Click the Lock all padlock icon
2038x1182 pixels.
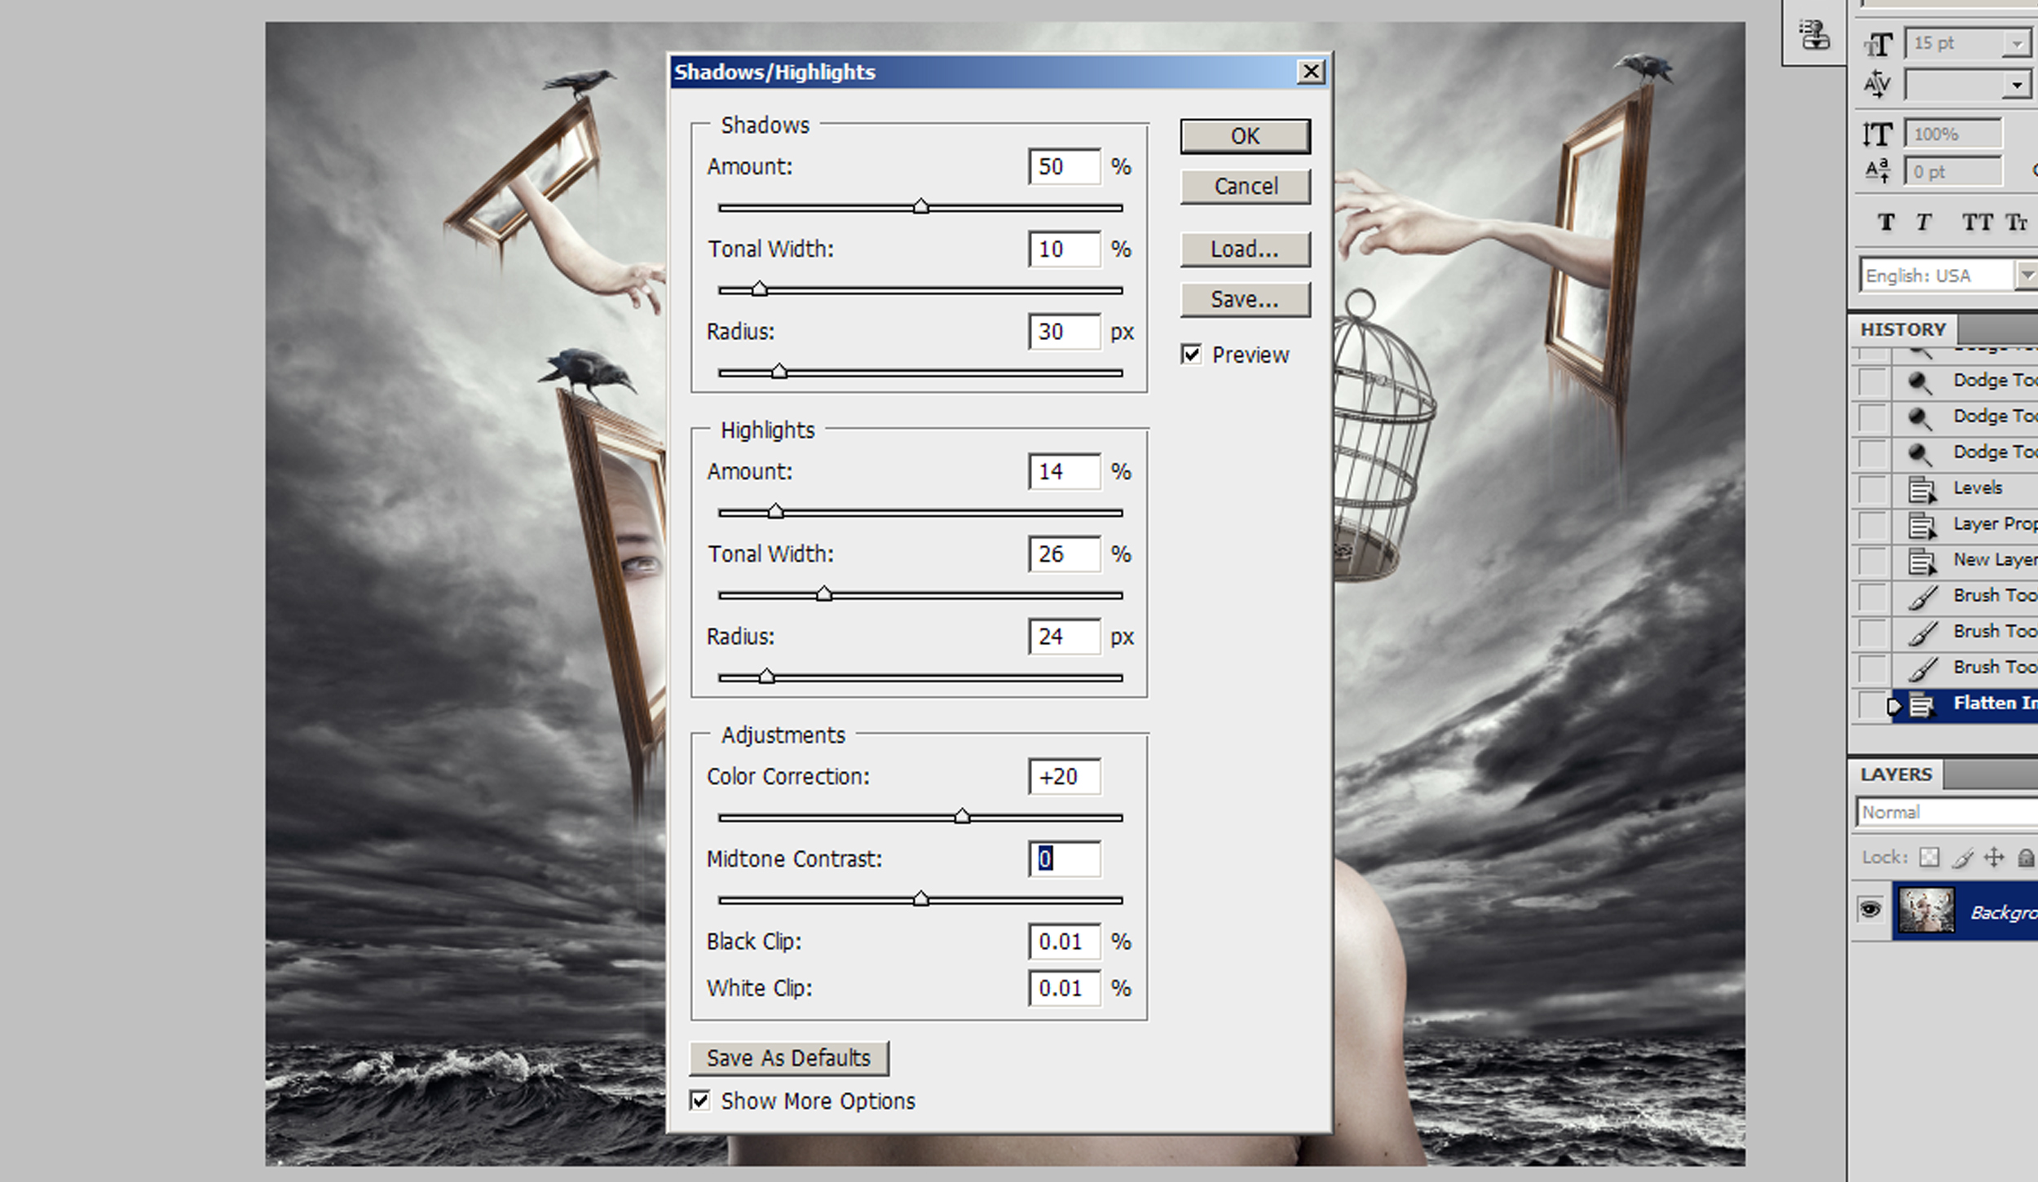click(2027, 857)
